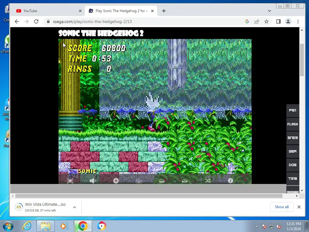309x232 pixels.
Task: Click the load state download icon
Action: coord(185,181)
